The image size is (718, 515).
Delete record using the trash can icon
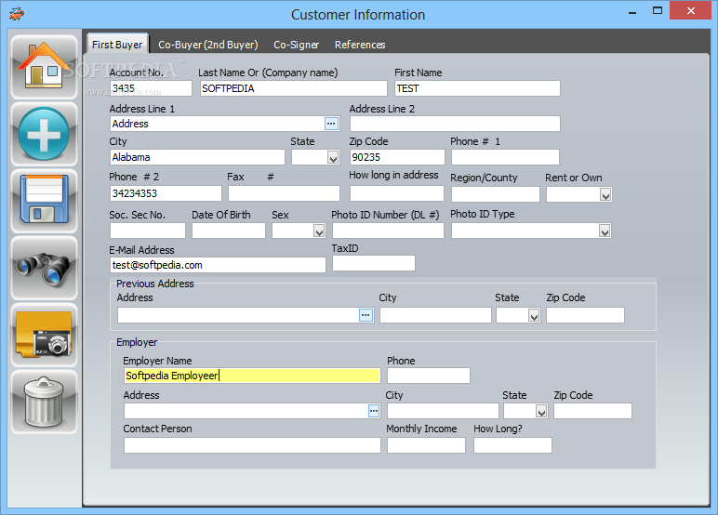point(44,402)
